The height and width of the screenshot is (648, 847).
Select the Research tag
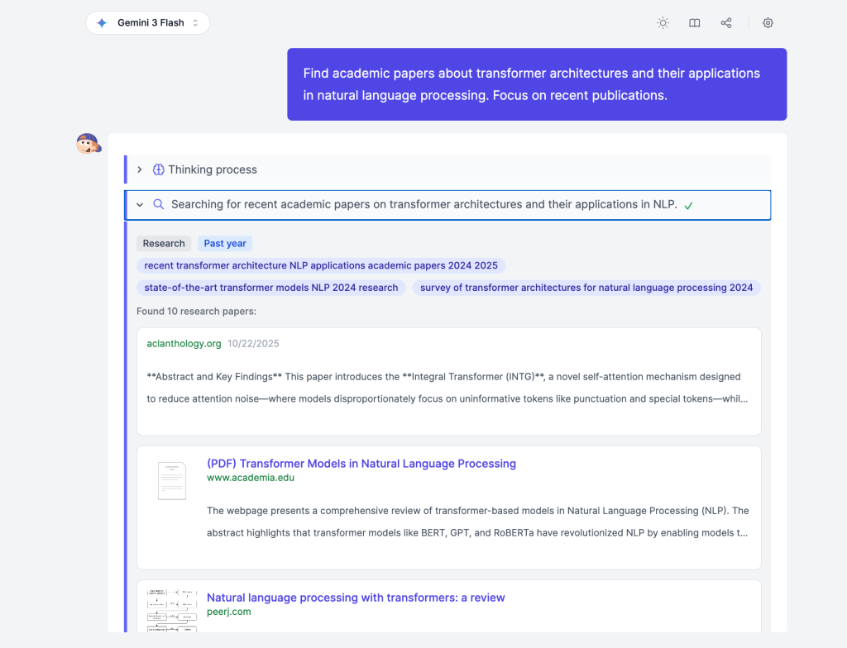point(164,243)
